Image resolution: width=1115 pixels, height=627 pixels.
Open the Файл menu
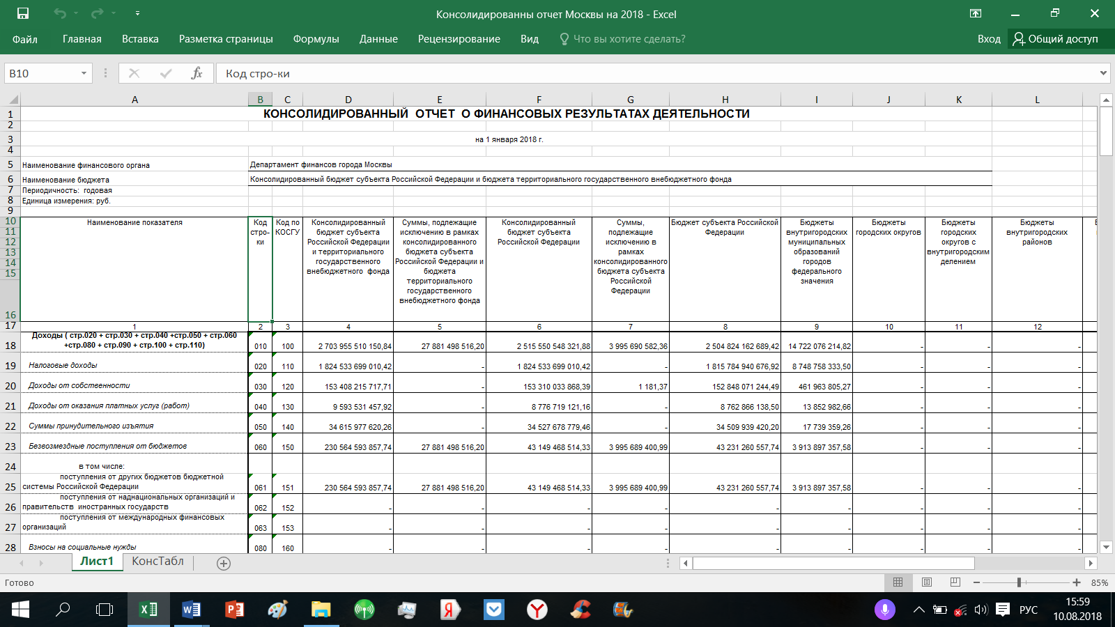click(x=25, y=39)
